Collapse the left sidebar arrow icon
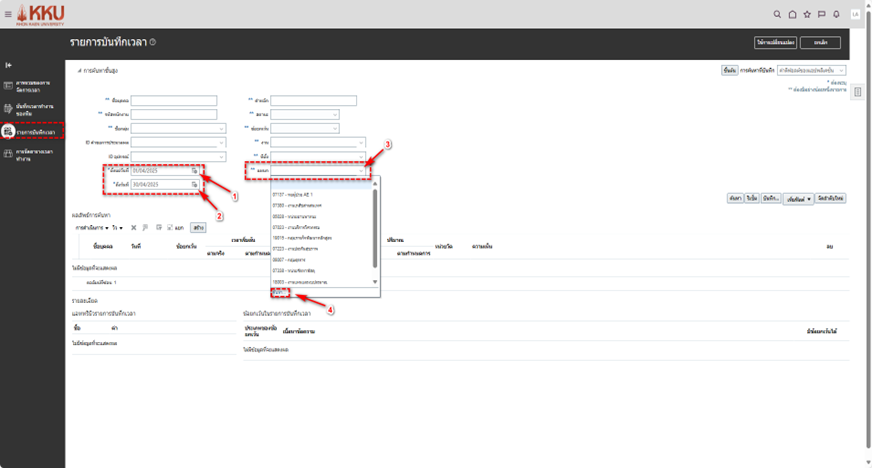This screenshot has width=872, height=468. [8, 65]
